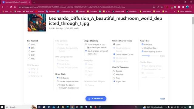The height and width of the screenshot is (109, 194).
Task: Open WhatsApp from the taskbar
Action: 91,107
